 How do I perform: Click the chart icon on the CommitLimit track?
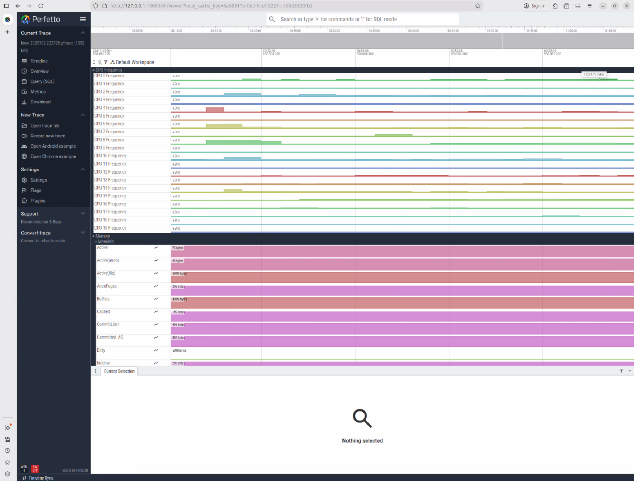[x=156, y=324]
